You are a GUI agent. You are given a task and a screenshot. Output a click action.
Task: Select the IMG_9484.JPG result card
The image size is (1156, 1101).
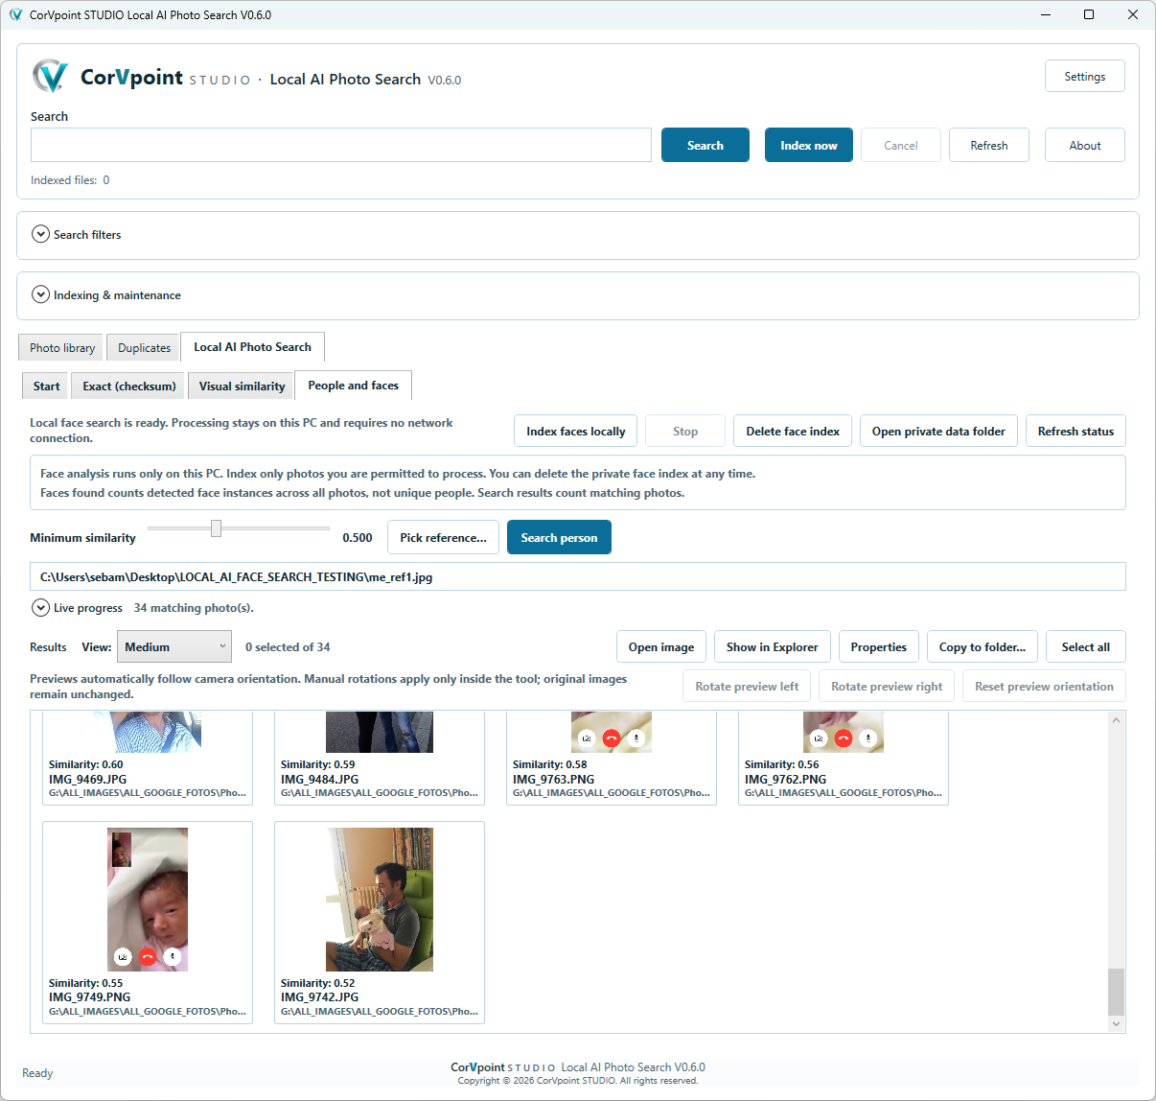pos(380,757)
